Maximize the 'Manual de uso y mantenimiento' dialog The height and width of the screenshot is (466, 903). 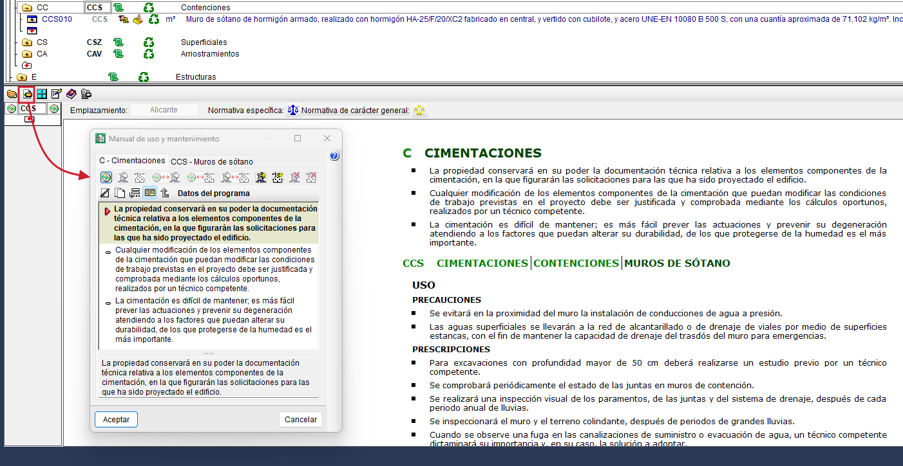[x=298, y=138]
